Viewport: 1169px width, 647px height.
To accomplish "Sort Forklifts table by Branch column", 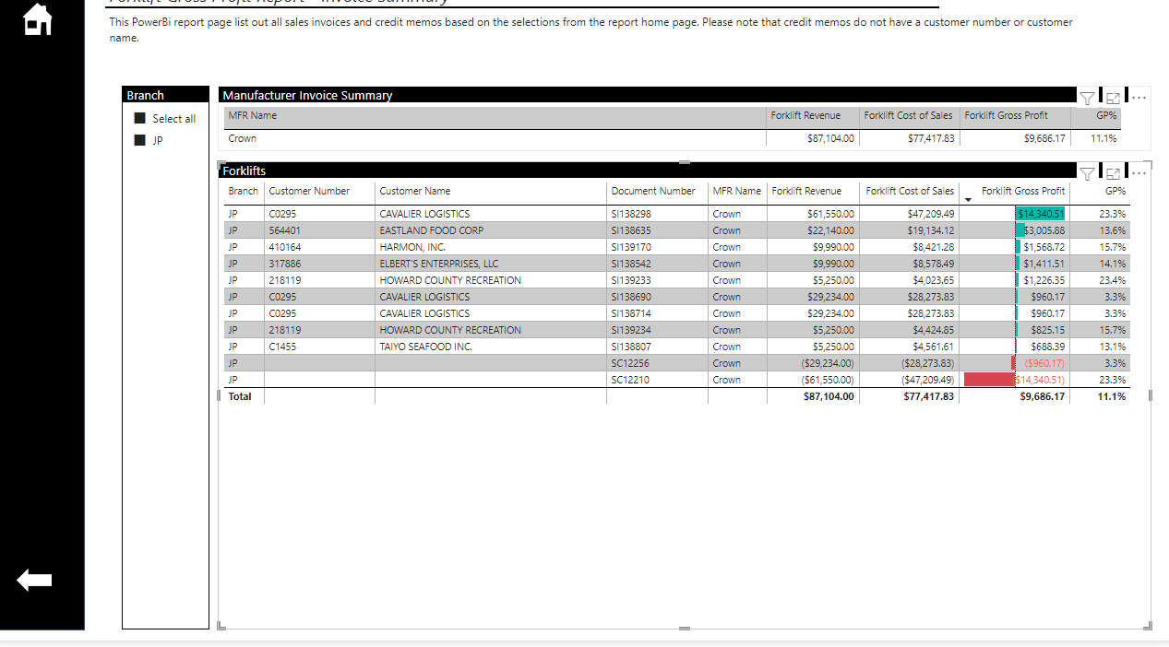I will [243, 191].
